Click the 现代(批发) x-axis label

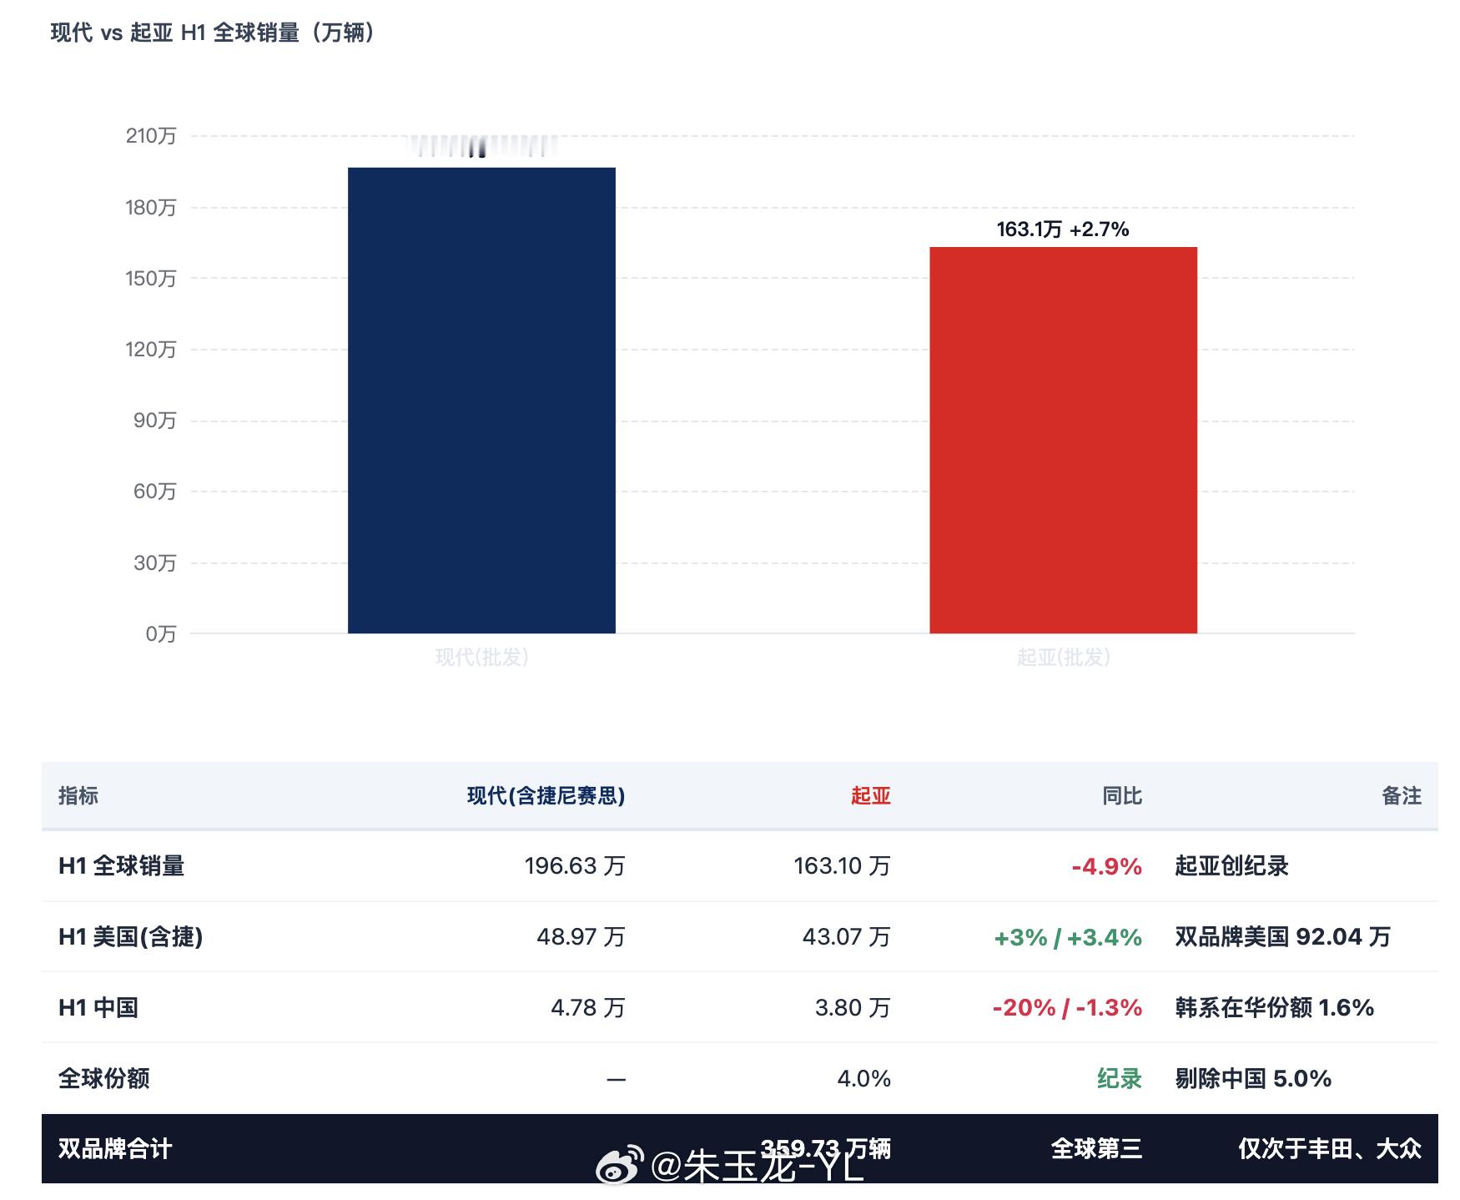(481, 658)
